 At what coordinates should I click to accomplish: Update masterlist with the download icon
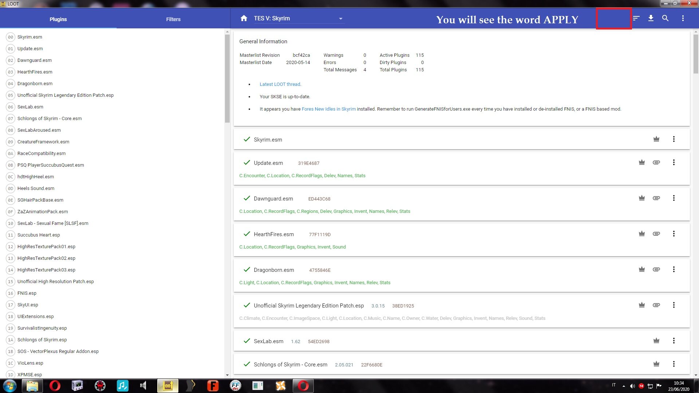pyautogui.click(x=651, y=18)
